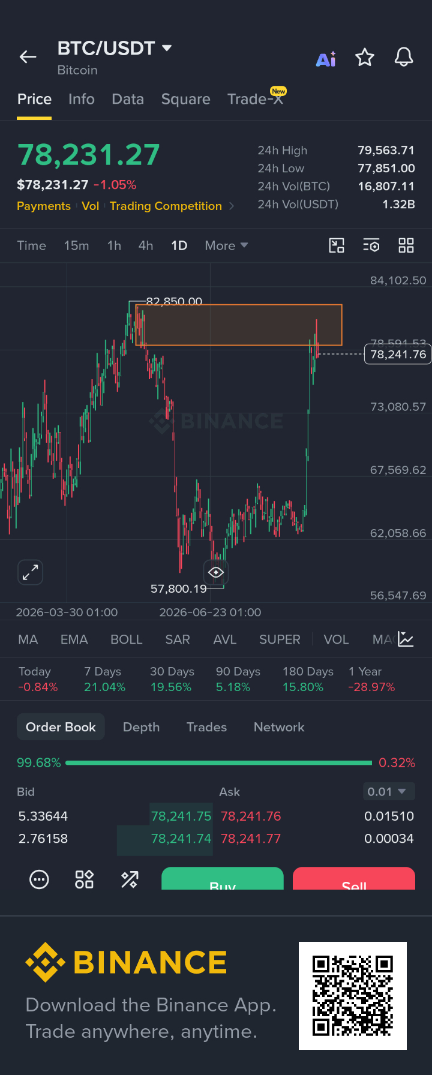
Task: Toggle the EMA indicator
Action: pyautogui.click(x=74, y=639)
